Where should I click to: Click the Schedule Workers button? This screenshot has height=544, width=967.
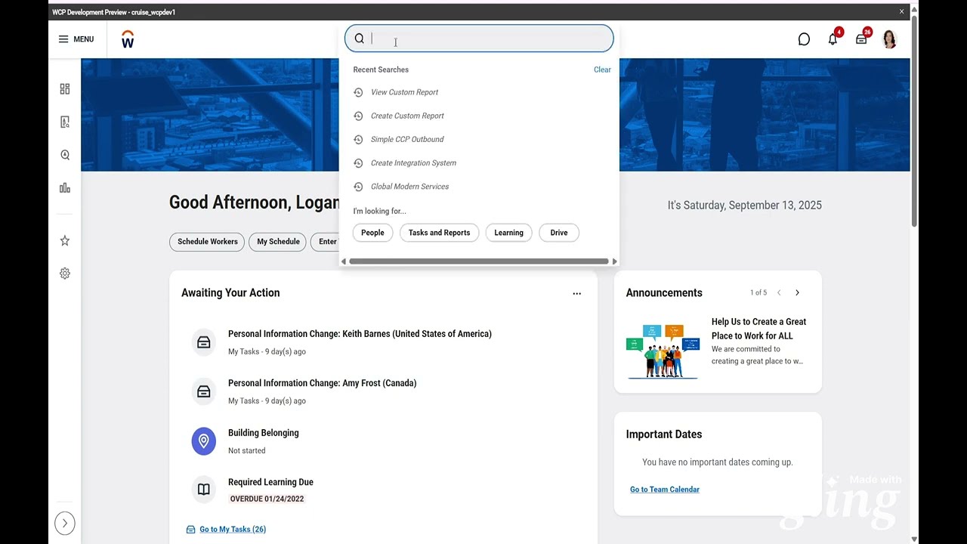[x=207, y=242]
